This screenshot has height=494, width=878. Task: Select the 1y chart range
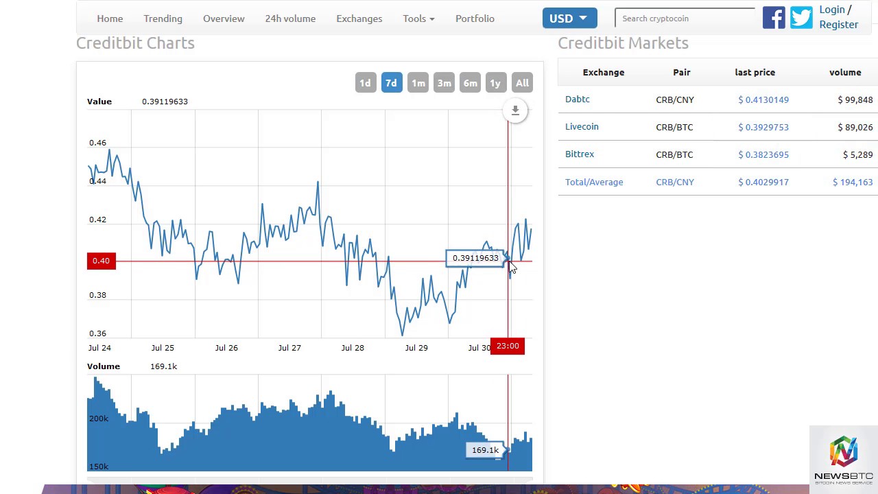[495, 83]
